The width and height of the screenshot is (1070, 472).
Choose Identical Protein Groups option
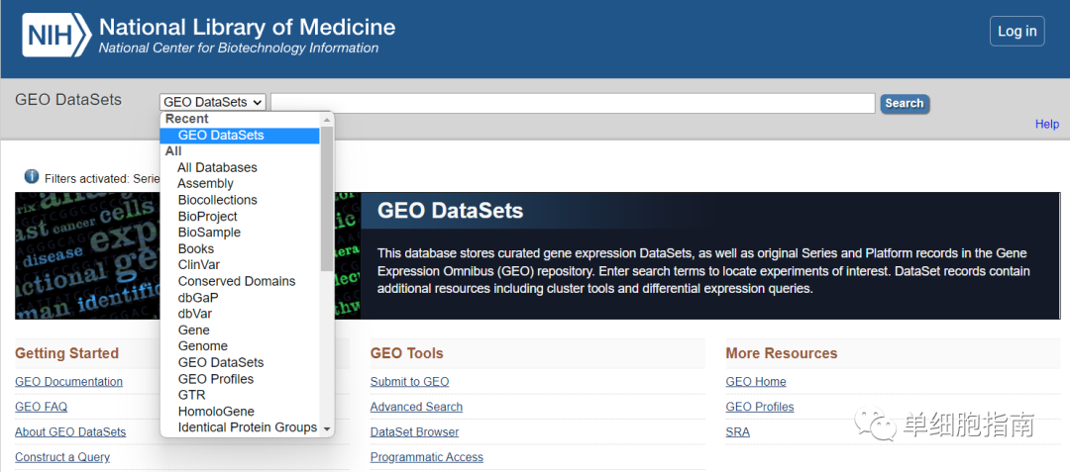(248, 427)
